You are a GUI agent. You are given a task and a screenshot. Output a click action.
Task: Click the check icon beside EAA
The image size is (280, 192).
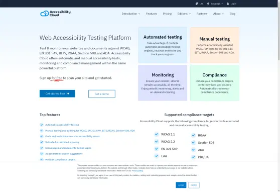[157, 156]
